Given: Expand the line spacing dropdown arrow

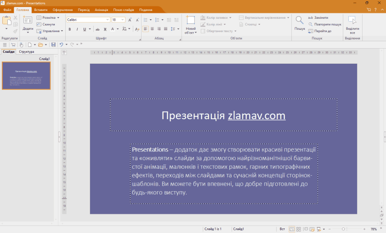Looking at the screenshot, I should pyautogui.click(x=178, y=29).
